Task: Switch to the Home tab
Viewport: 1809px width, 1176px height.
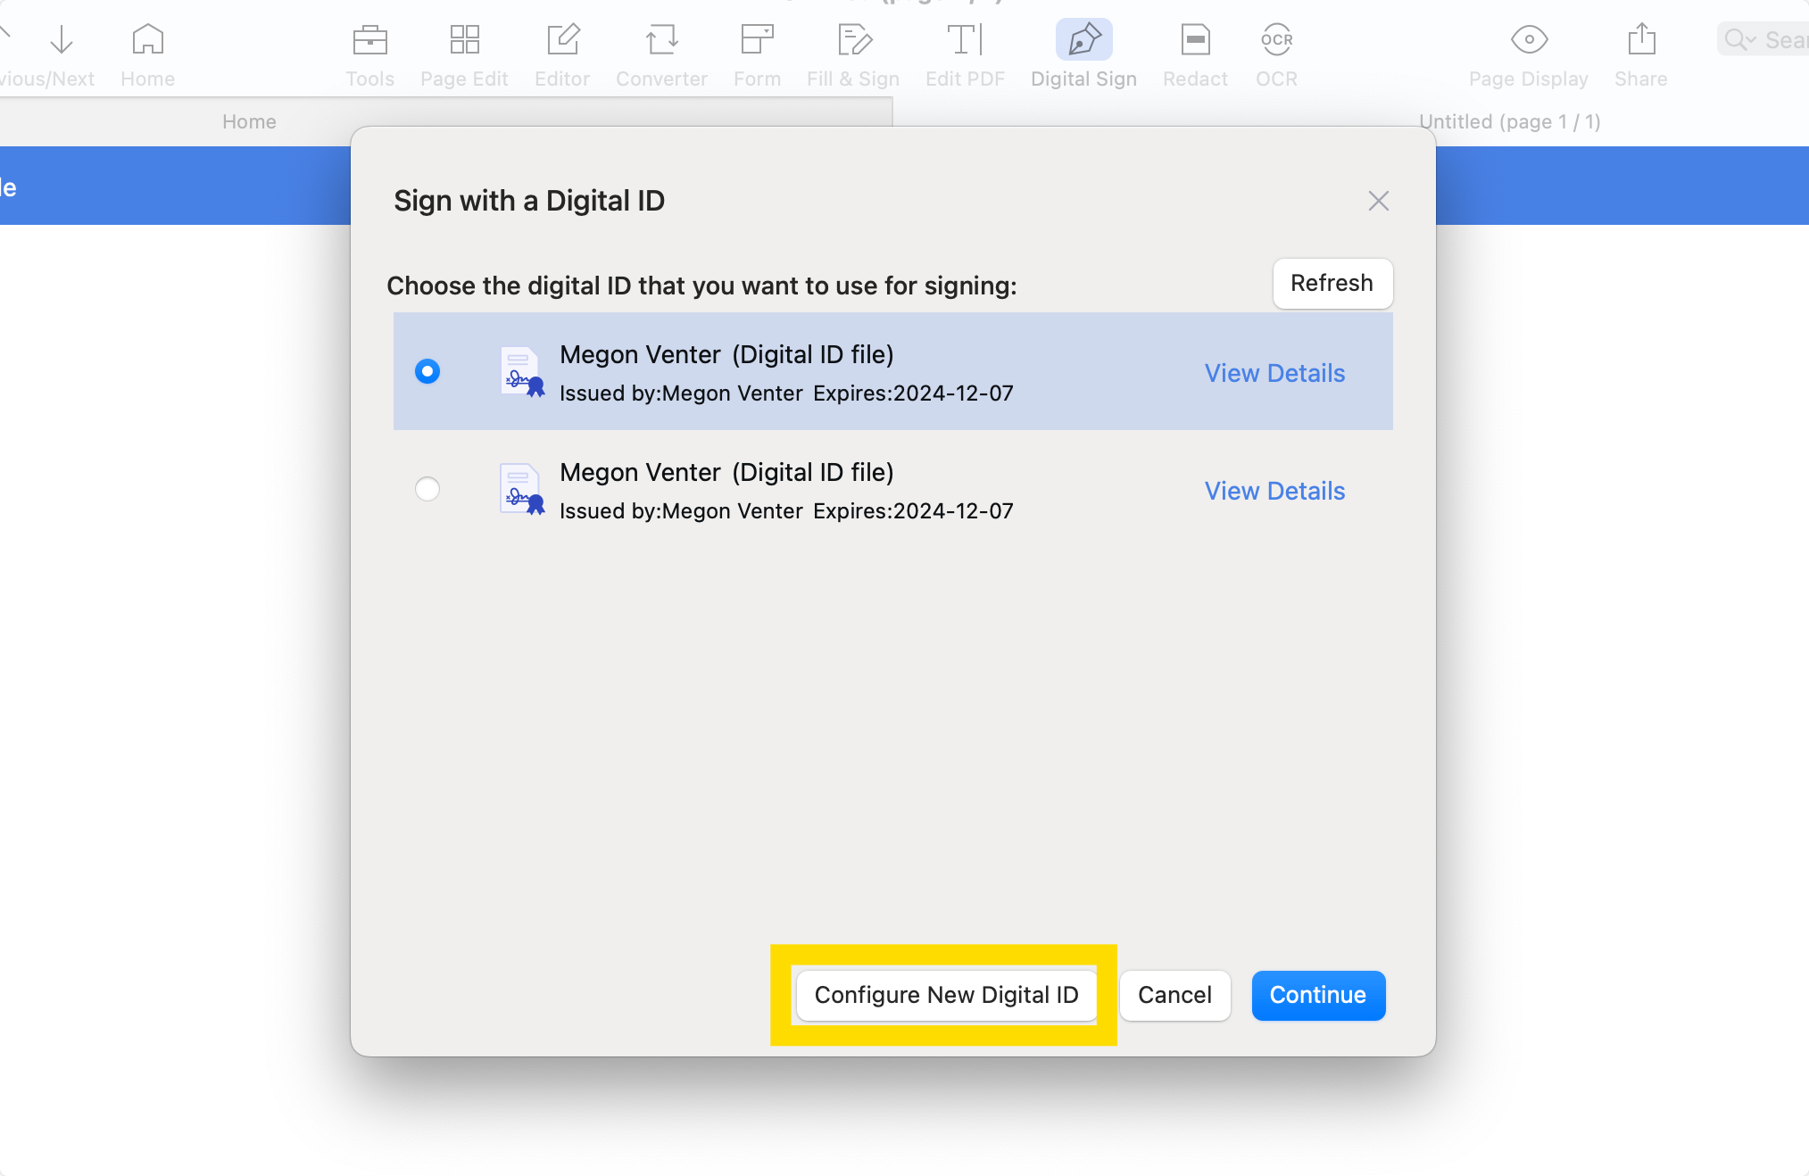Action: tap(249, 121)
